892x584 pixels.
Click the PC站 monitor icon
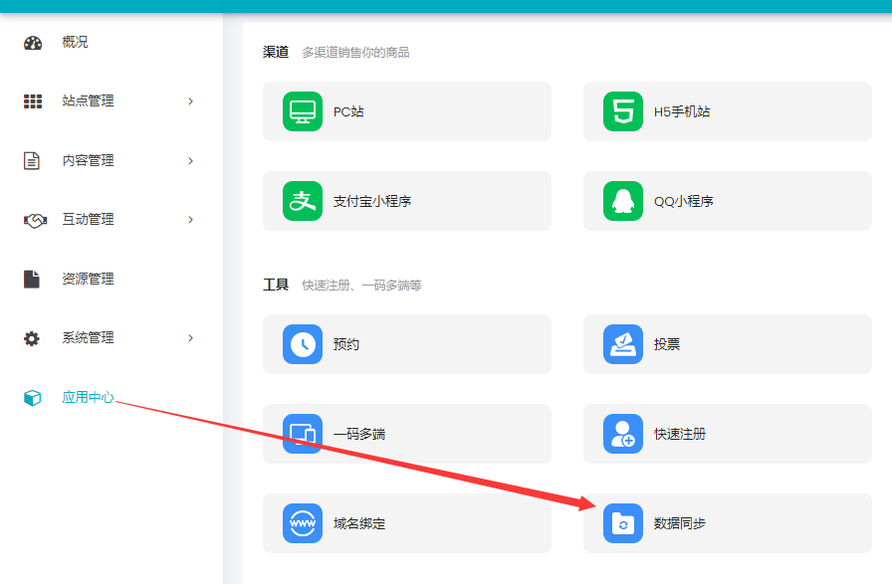[x=303, y=111]
